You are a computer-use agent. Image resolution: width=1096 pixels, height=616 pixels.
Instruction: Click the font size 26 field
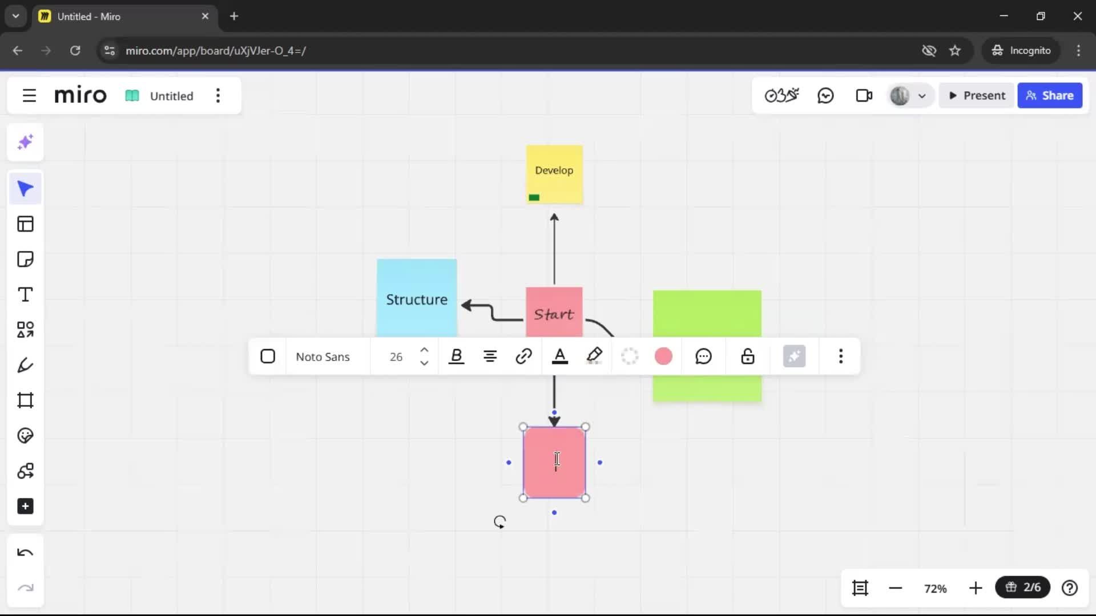coord(396,356)
